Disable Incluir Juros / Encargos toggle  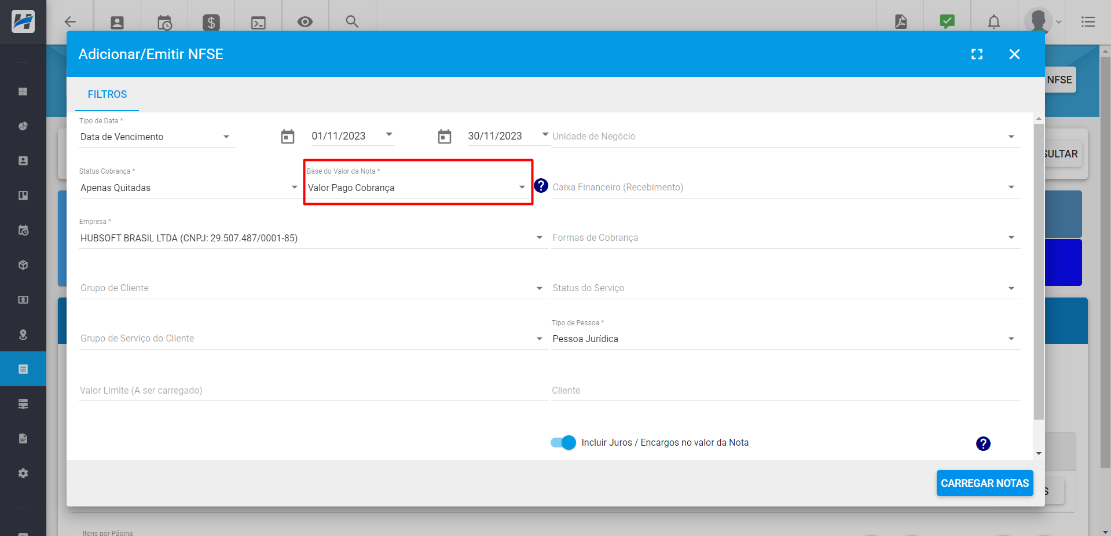pyautogui.click(x=563, y=443)
